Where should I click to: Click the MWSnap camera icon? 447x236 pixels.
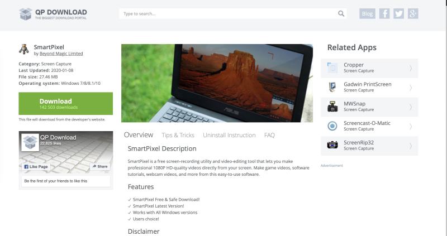pos(332,107)
